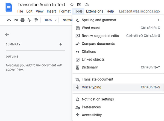
Task: Redo the last action
Action: (x=16, y=20)
